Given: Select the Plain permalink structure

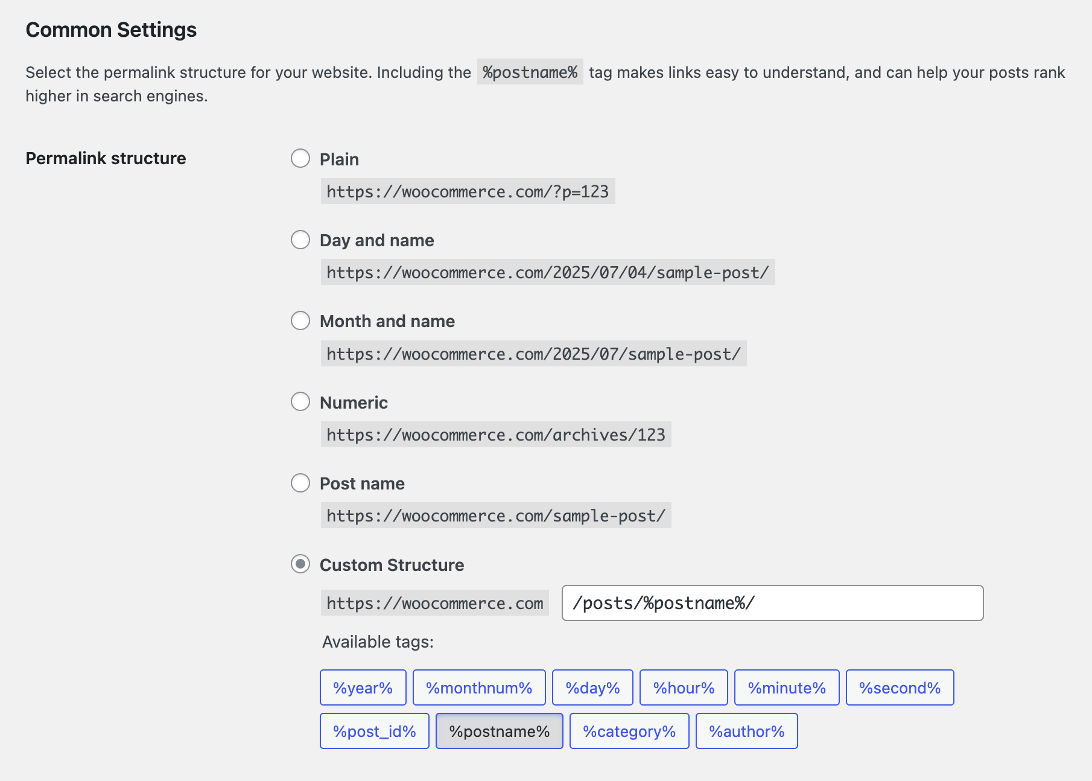Looking at the screenshot, I should (300, 159).
